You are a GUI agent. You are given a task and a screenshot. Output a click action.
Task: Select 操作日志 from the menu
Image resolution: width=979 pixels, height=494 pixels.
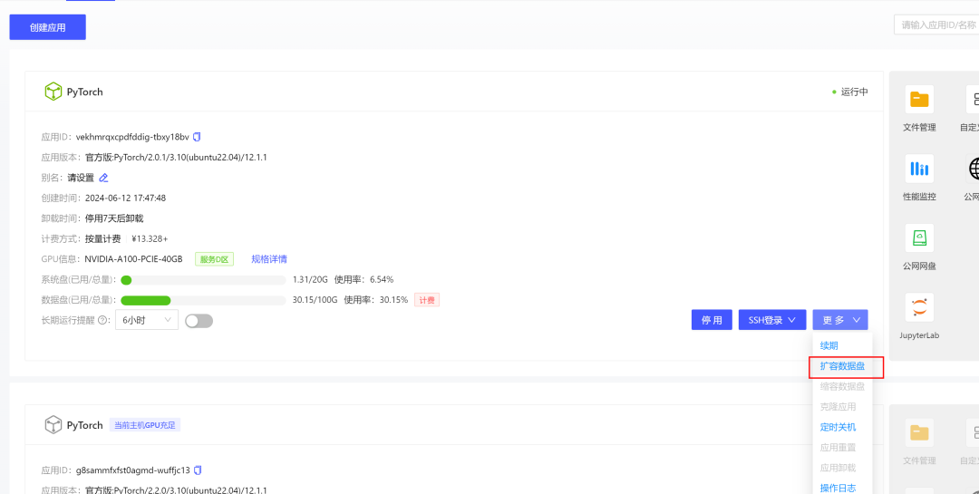pos(838,488)
